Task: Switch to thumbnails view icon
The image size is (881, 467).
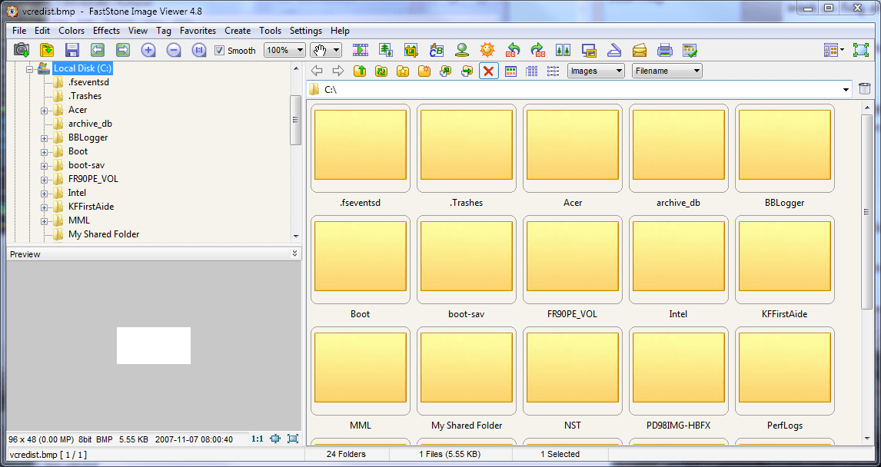Action: [x=510, y=71]
